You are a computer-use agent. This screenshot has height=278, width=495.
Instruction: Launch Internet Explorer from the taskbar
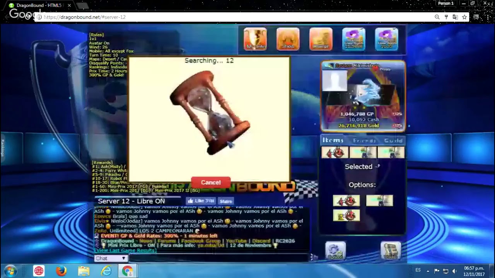point(106,271)
